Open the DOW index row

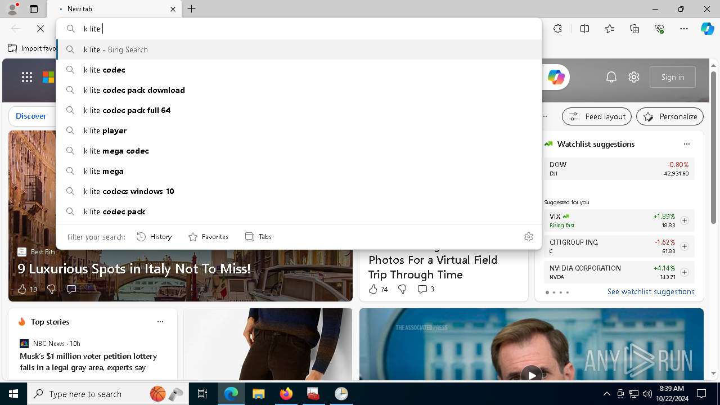(x=619, y=169)
